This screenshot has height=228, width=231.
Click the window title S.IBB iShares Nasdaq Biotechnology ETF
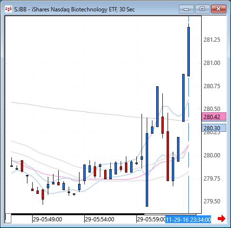[74, 9]
